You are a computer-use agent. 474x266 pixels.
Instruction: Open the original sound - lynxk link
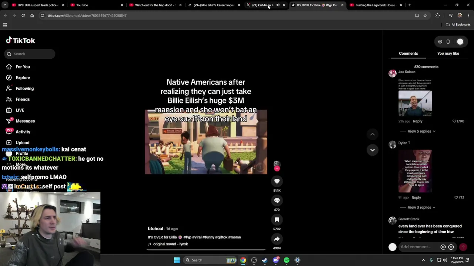[x=170, y=244]
